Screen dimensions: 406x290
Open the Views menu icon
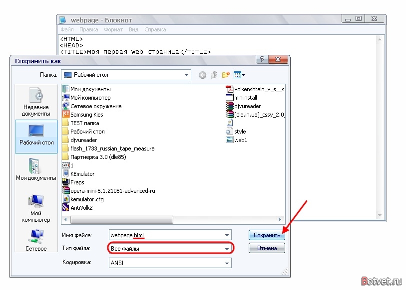239,75
